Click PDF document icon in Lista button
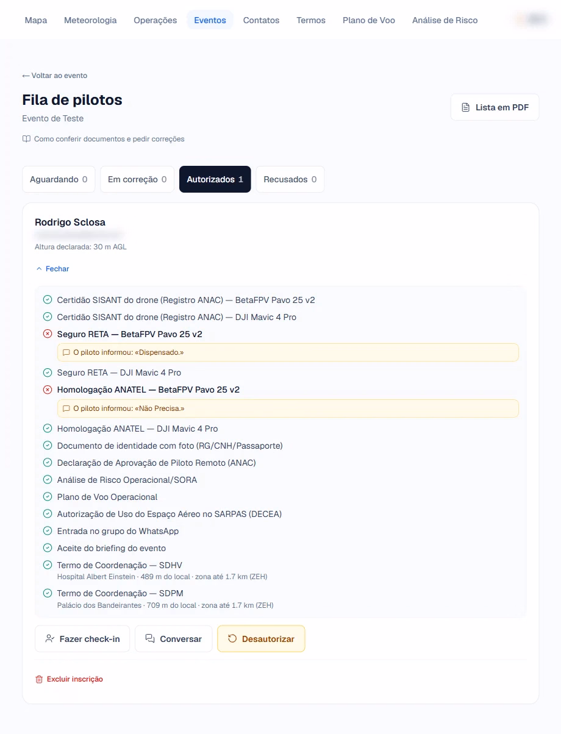561x734 pixels. pos(466,107)
